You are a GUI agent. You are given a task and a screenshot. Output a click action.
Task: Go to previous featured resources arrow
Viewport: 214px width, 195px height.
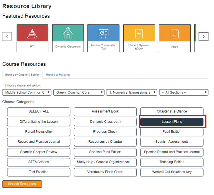coord(7,36)
